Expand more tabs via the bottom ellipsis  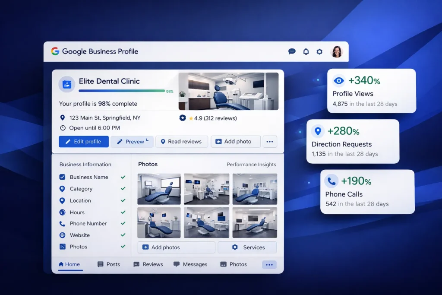[268, 264]
